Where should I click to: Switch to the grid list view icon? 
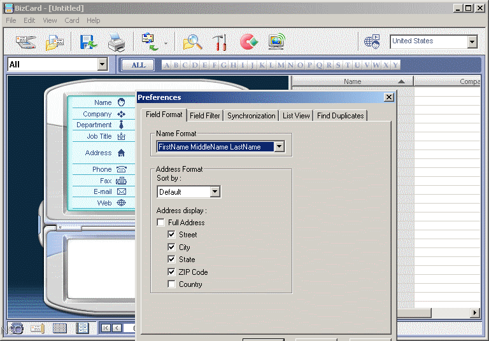coord(60,328)
